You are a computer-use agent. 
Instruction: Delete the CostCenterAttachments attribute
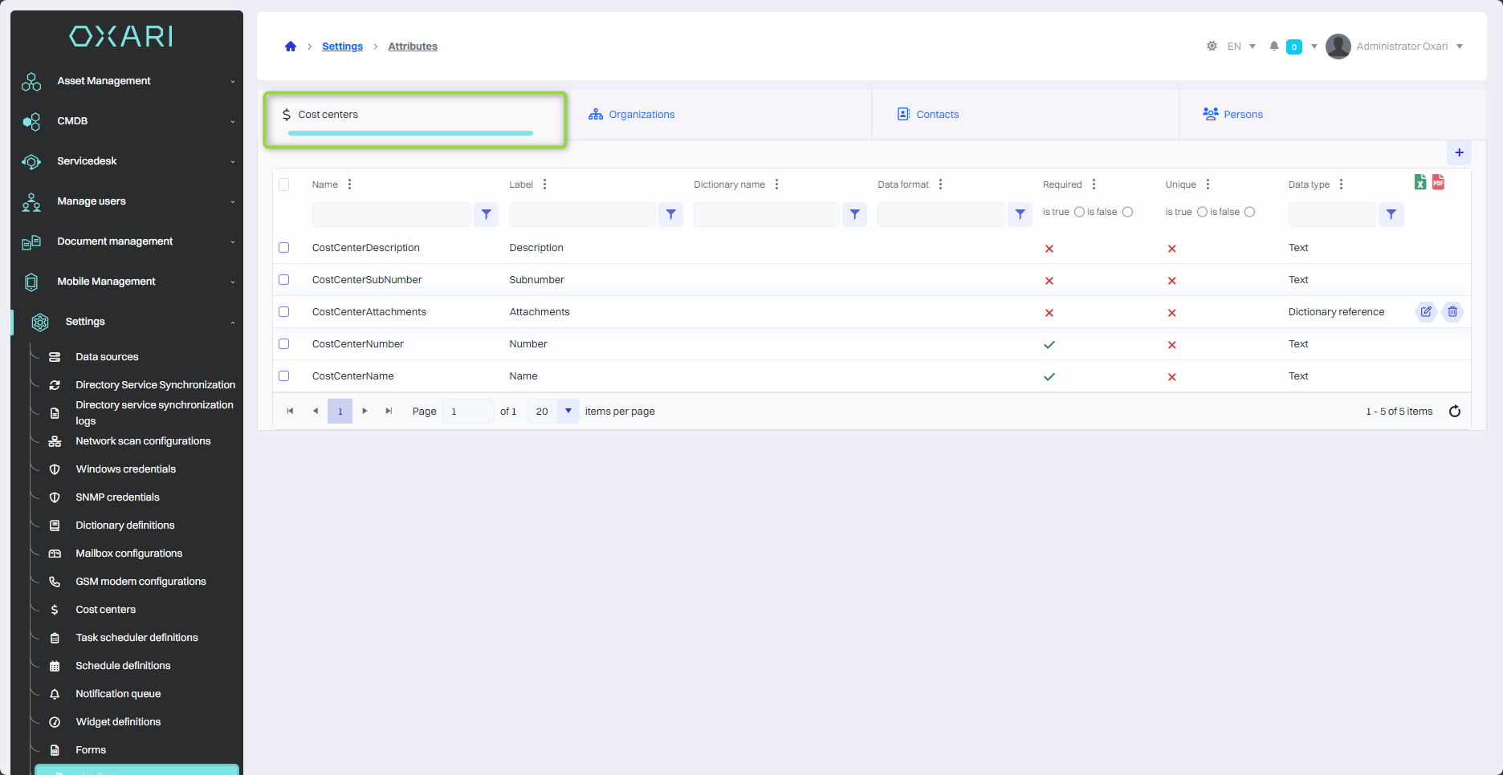(1452, 312)
